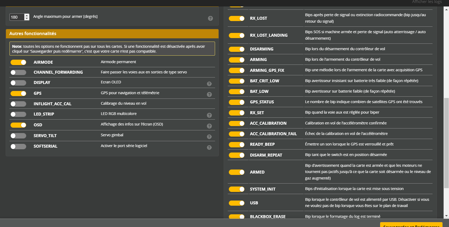Click the SERVO_TILT help question mark
This screenshot has height=227, width=449.
point(209,137)
